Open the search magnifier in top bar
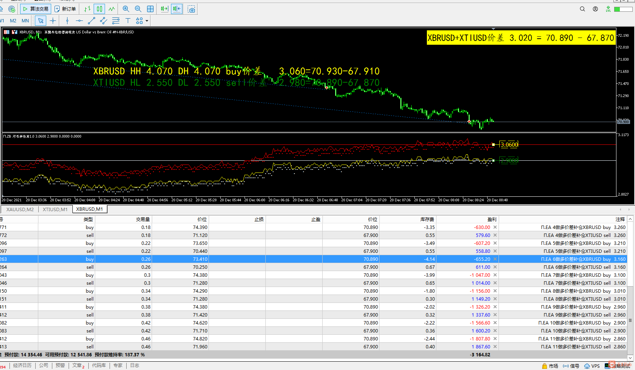Screen dimensions: 635x370 click(x=582, y=9)
